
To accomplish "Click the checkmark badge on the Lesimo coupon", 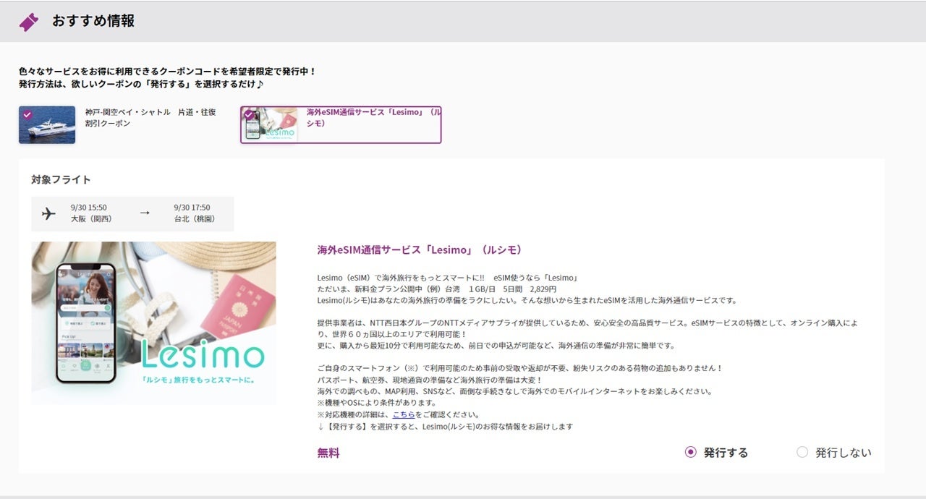I will (249, 114).
